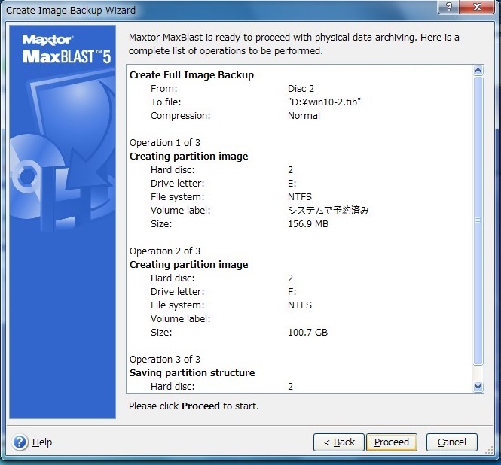Click the file path "D:¥win10-2.tib"

pyautogui.click(x=324, y=102)
